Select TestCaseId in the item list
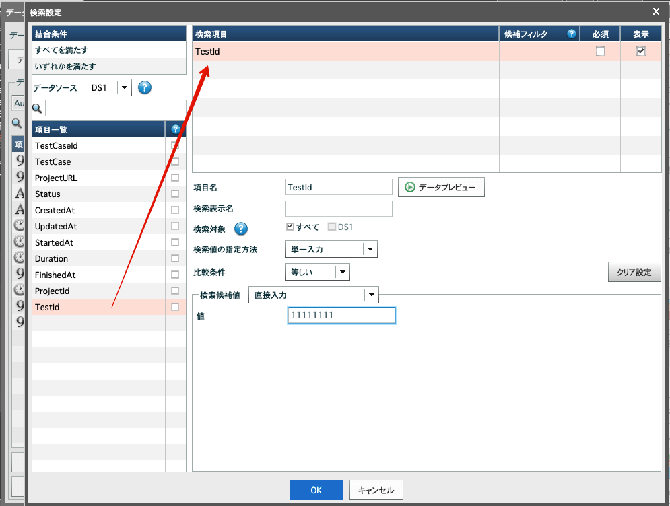This screenshot has height=506, width=670. point(98,145)
